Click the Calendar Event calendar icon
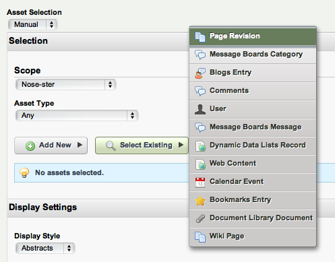 click(200, 183)
